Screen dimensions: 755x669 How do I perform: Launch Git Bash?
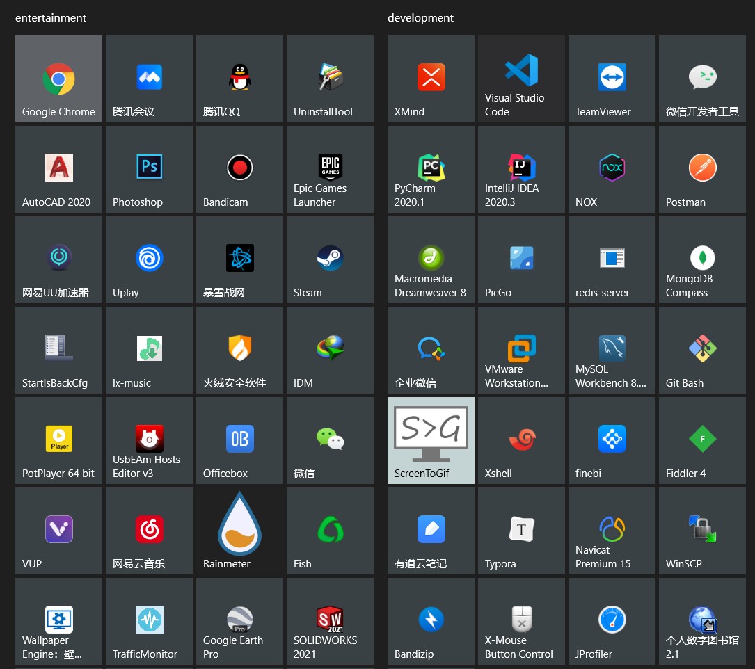702,350
